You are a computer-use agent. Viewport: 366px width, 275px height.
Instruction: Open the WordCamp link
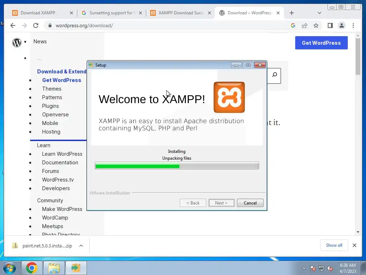pos(55,218)
